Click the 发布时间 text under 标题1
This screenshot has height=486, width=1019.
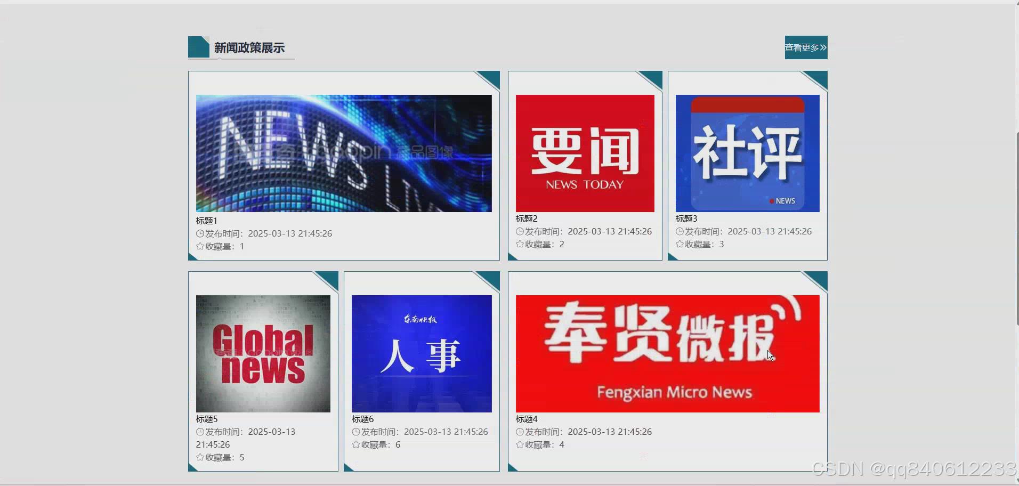pyautogui.click(x=269, y=233)
